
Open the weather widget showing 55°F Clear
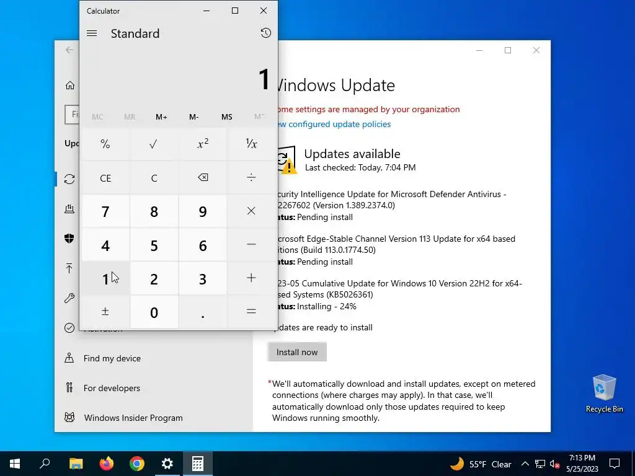point(481,464)
